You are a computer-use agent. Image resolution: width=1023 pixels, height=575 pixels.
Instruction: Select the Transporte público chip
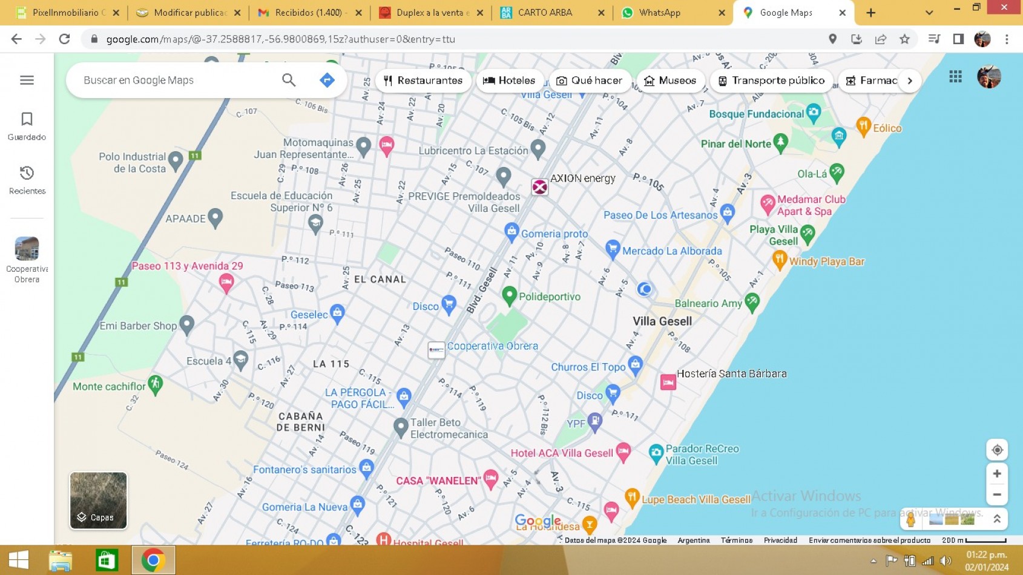pyautogui.click(x=771, y=80)
